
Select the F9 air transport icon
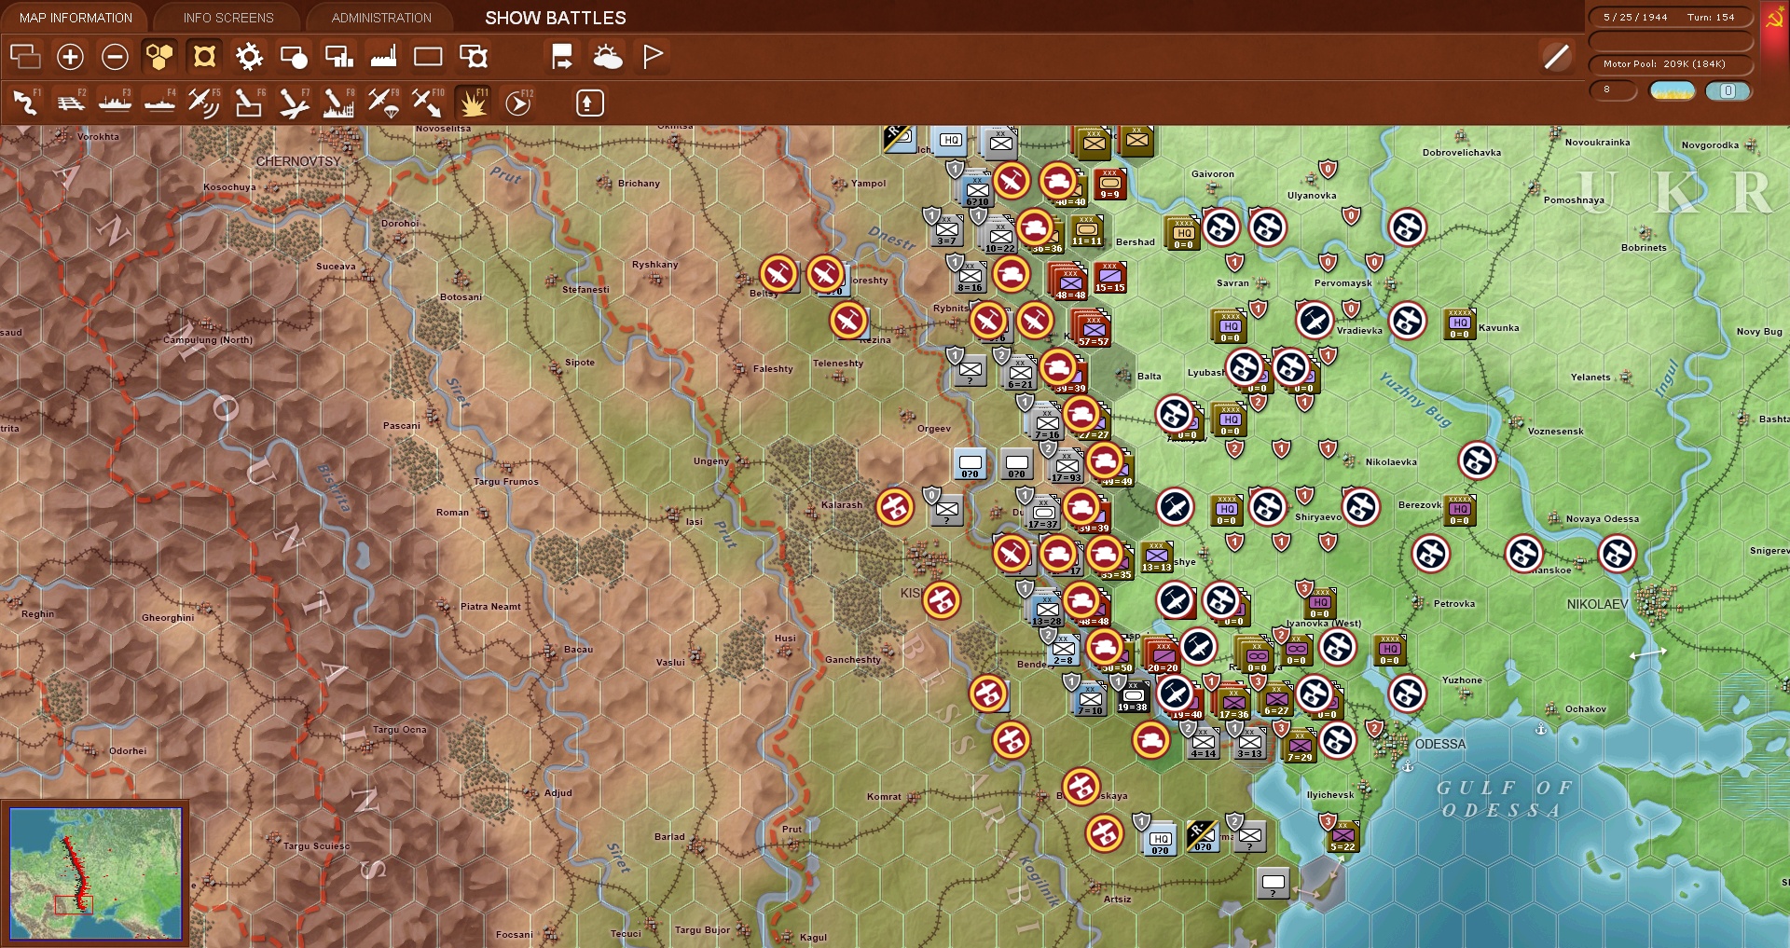[383, 103]
